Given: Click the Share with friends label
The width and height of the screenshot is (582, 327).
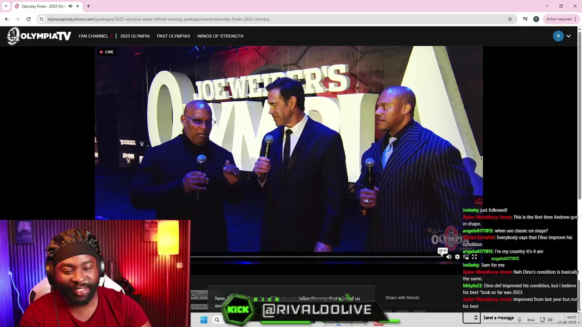Looking at the screenshot, I should [402, 297].
